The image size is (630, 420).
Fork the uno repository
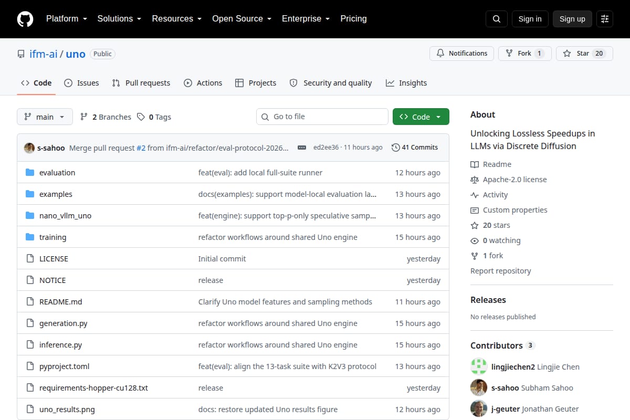coord(525,53)
